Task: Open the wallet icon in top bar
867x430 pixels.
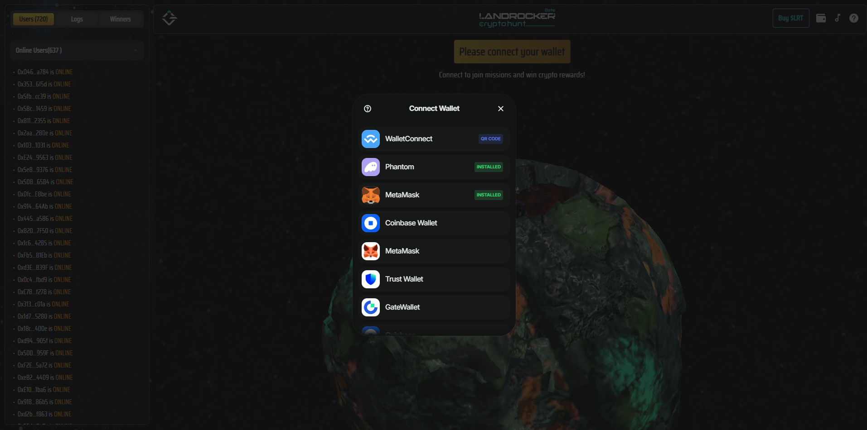Action: click(821, 18)
